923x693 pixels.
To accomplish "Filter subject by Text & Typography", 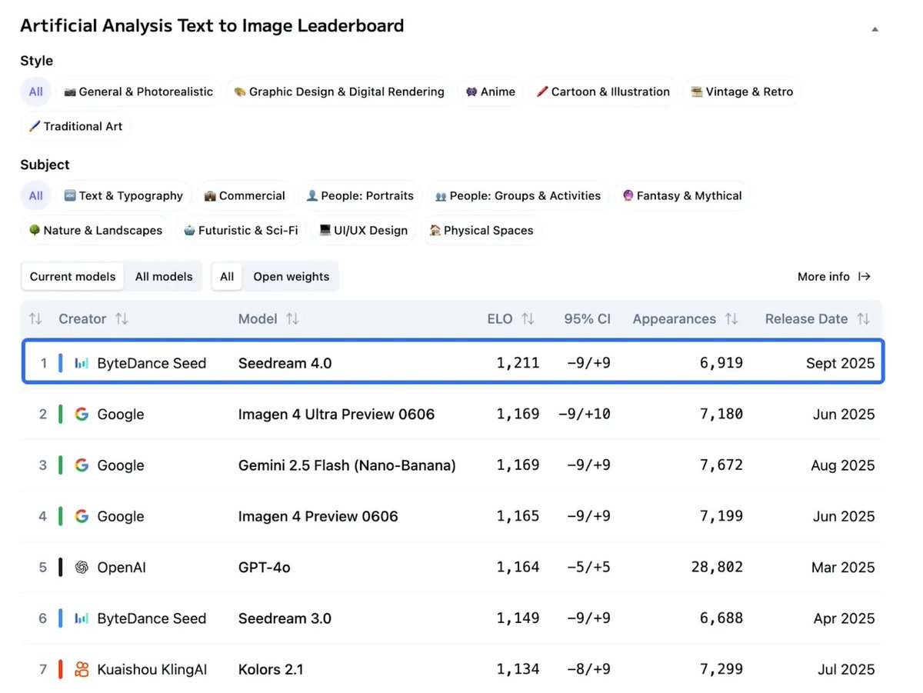I will click(124, 195).
